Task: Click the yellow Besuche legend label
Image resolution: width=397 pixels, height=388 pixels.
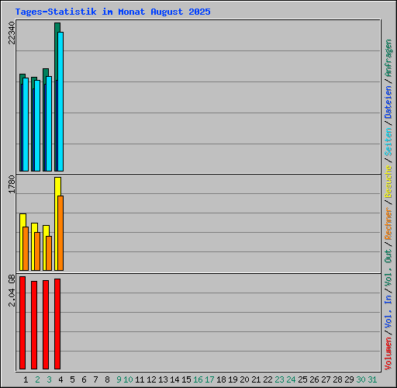Action: [x=388, y=182]
